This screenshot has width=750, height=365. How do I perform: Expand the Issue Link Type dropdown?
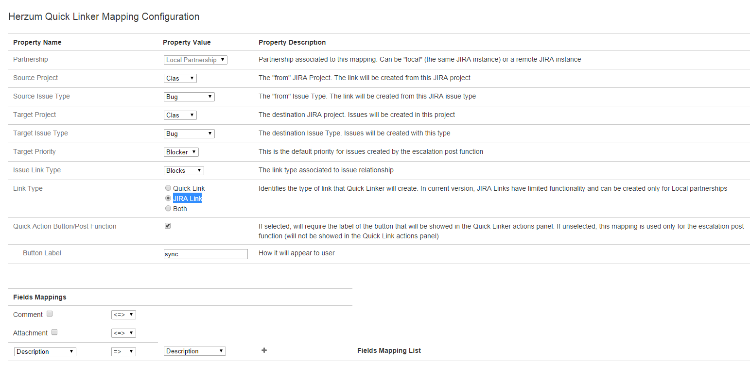pos(184,171)
